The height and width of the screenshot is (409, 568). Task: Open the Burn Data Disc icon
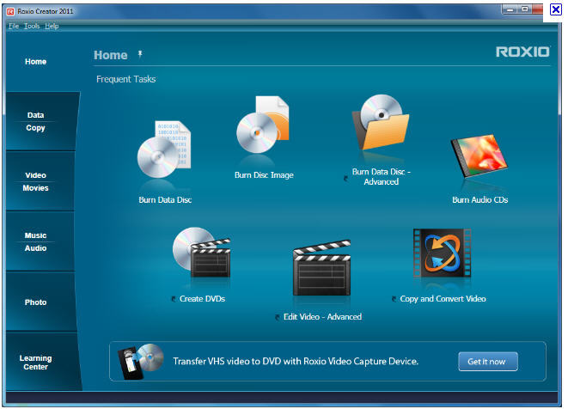coord(165,155)
